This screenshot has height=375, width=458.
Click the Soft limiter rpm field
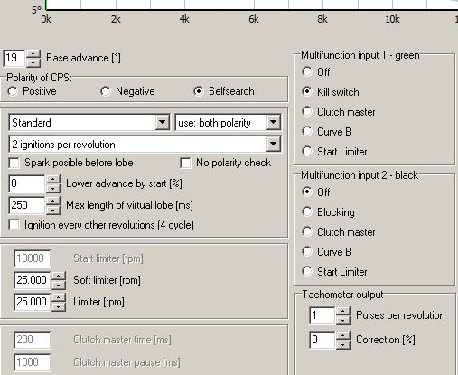(33, 280)
